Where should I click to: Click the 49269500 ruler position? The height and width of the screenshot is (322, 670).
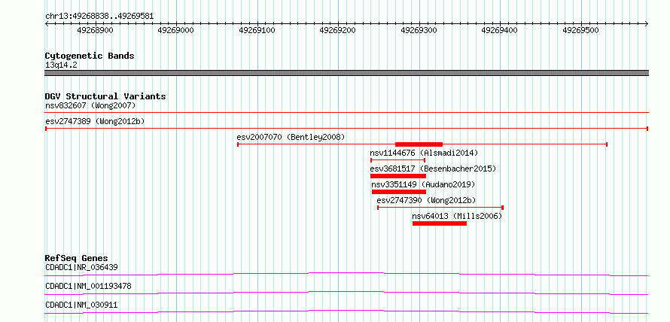point(580,30)
